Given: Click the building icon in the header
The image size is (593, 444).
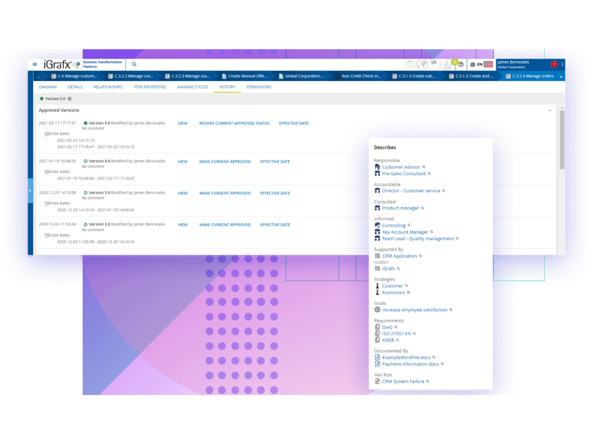Looking at the screenshot, I should tap(410, 64).
